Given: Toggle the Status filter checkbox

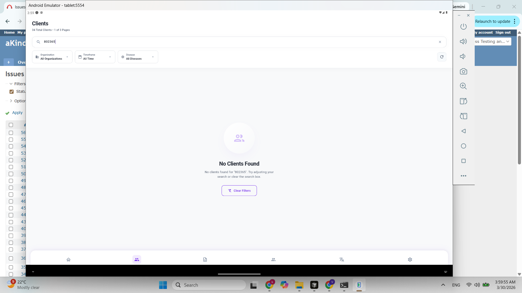Looking at the screenshot, I should [11, 92].
